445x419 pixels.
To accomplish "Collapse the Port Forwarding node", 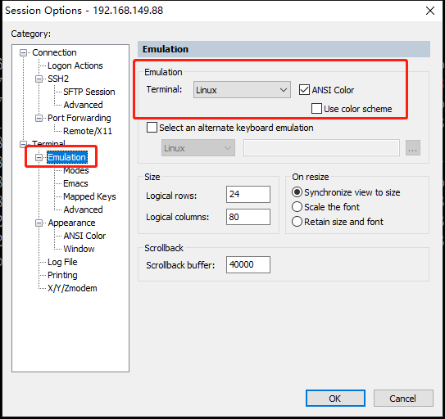I will [x=39, y=118].
